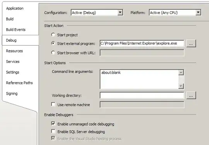This screenshot has width=209, height=145.
Task: Click the Start Action section heading
Action: coord(54,26)
